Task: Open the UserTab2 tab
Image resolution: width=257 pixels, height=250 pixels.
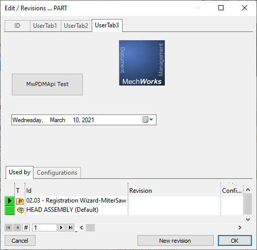Action: (x=76, y=26)
